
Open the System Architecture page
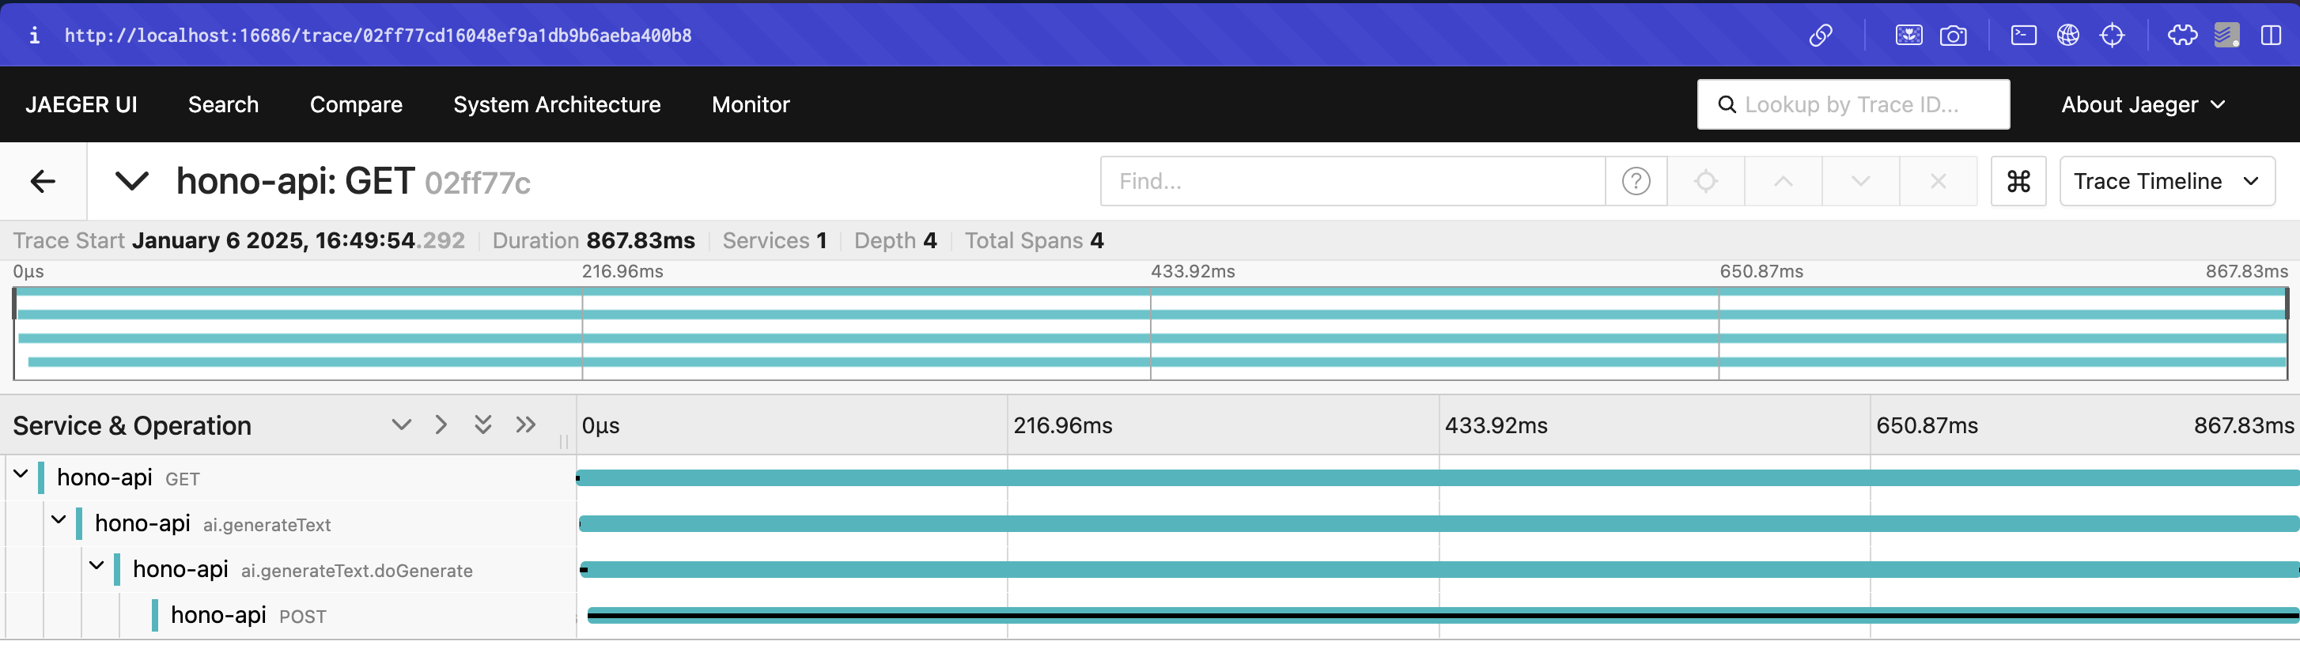pyautogui.click(x=556, y=104)
